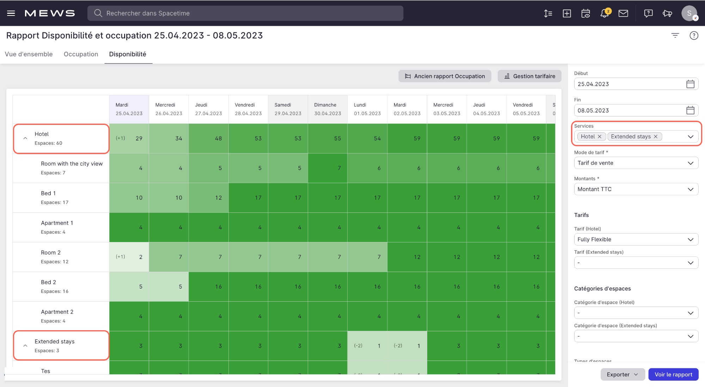Open the Début date calendar picker

(x=690, y=84)
